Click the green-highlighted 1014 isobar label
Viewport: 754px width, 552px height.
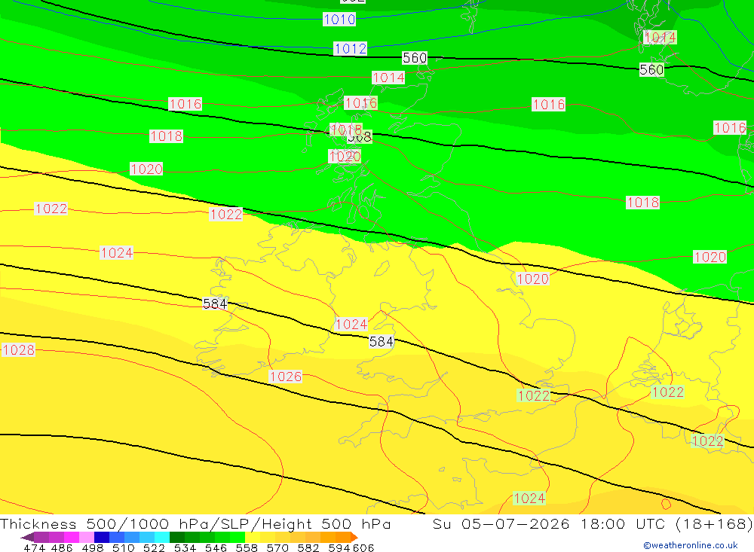pyautogui.click(x=660, y=38)
